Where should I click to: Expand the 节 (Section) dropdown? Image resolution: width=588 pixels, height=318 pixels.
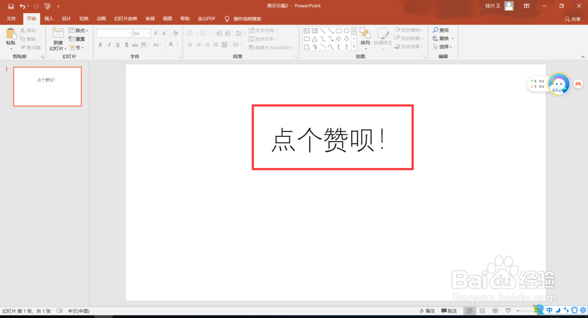pyautogui.click(x=76, y=48)
